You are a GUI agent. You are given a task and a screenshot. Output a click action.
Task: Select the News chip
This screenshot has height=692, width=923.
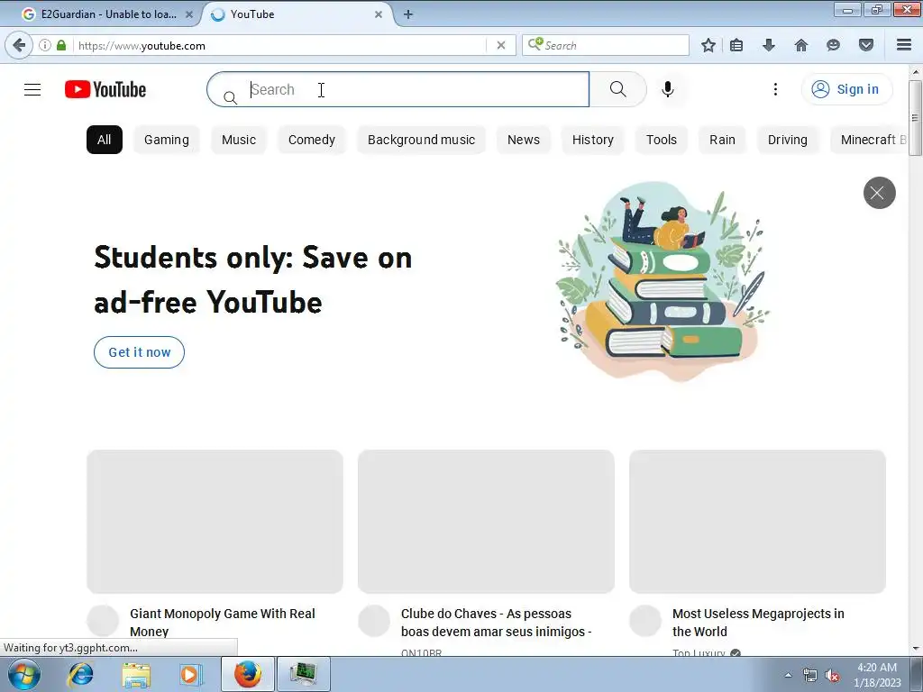524,140
